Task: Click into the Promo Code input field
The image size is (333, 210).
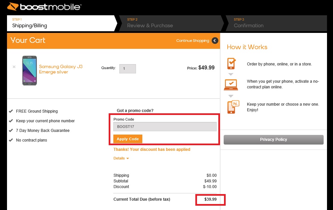Action: click(165, 127)
